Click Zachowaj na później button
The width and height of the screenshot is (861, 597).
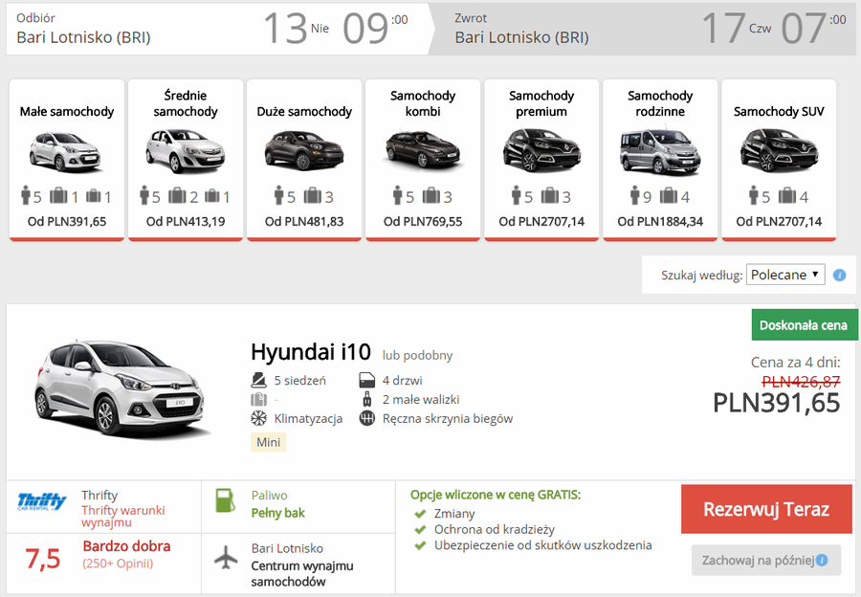point(766,561)
